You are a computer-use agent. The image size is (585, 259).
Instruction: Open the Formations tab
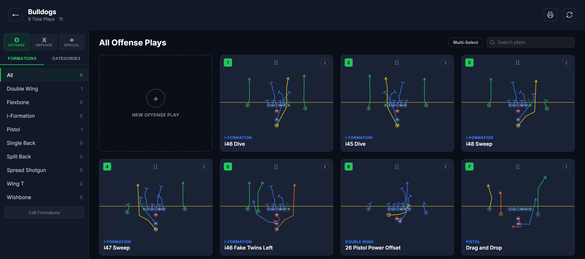pyautogui.click(x=22, y=58)
